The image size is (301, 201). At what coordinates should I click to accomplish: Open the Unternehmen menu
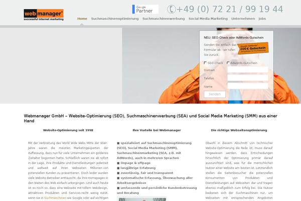(x=243, y=19)
